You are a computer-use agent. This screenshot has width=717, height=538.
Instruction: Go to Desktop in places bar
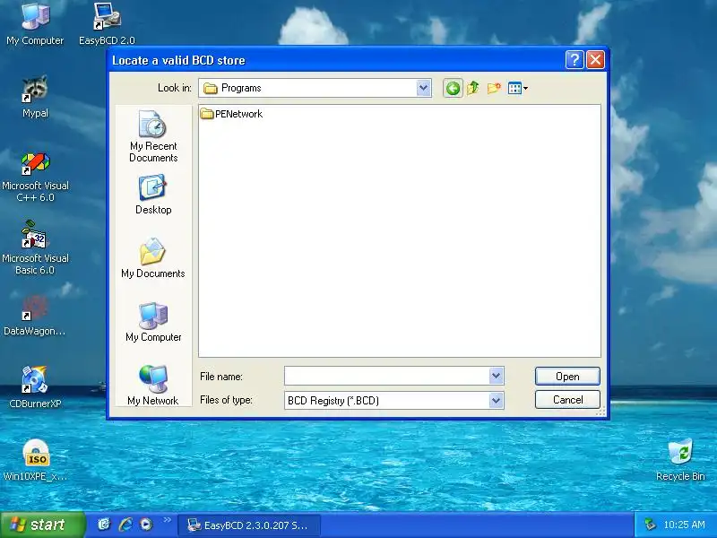[153, 195]
